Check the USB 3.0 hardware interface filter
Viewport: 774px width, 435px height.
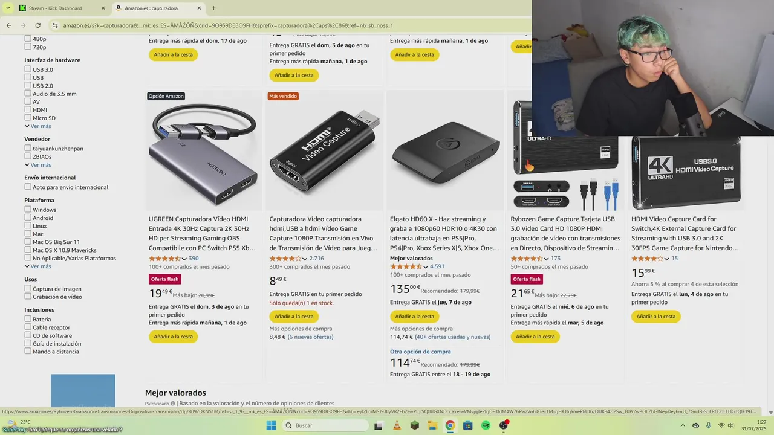[28, 69]
